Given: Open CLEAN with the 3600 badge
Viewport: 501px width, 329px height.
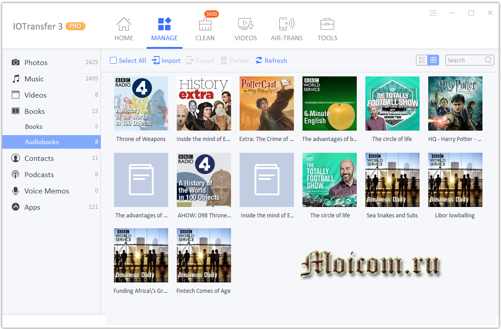Looking at the screenshot, I should [x=205, y=25].
